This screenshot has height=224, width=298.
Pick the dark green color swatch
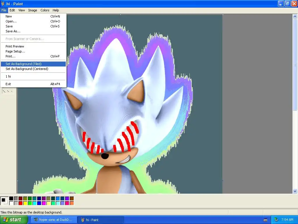[x=30, y=198]
